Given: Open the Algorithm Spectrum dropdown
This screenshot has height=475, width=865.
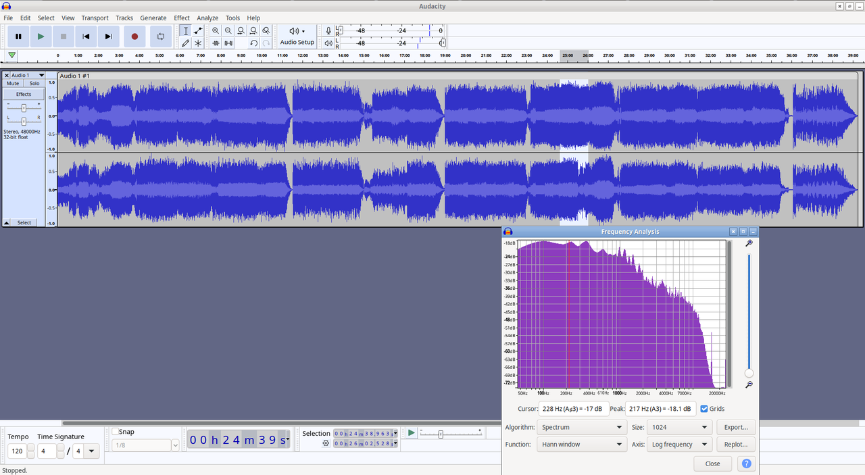Looking at the screenshot, I should 582,427.
